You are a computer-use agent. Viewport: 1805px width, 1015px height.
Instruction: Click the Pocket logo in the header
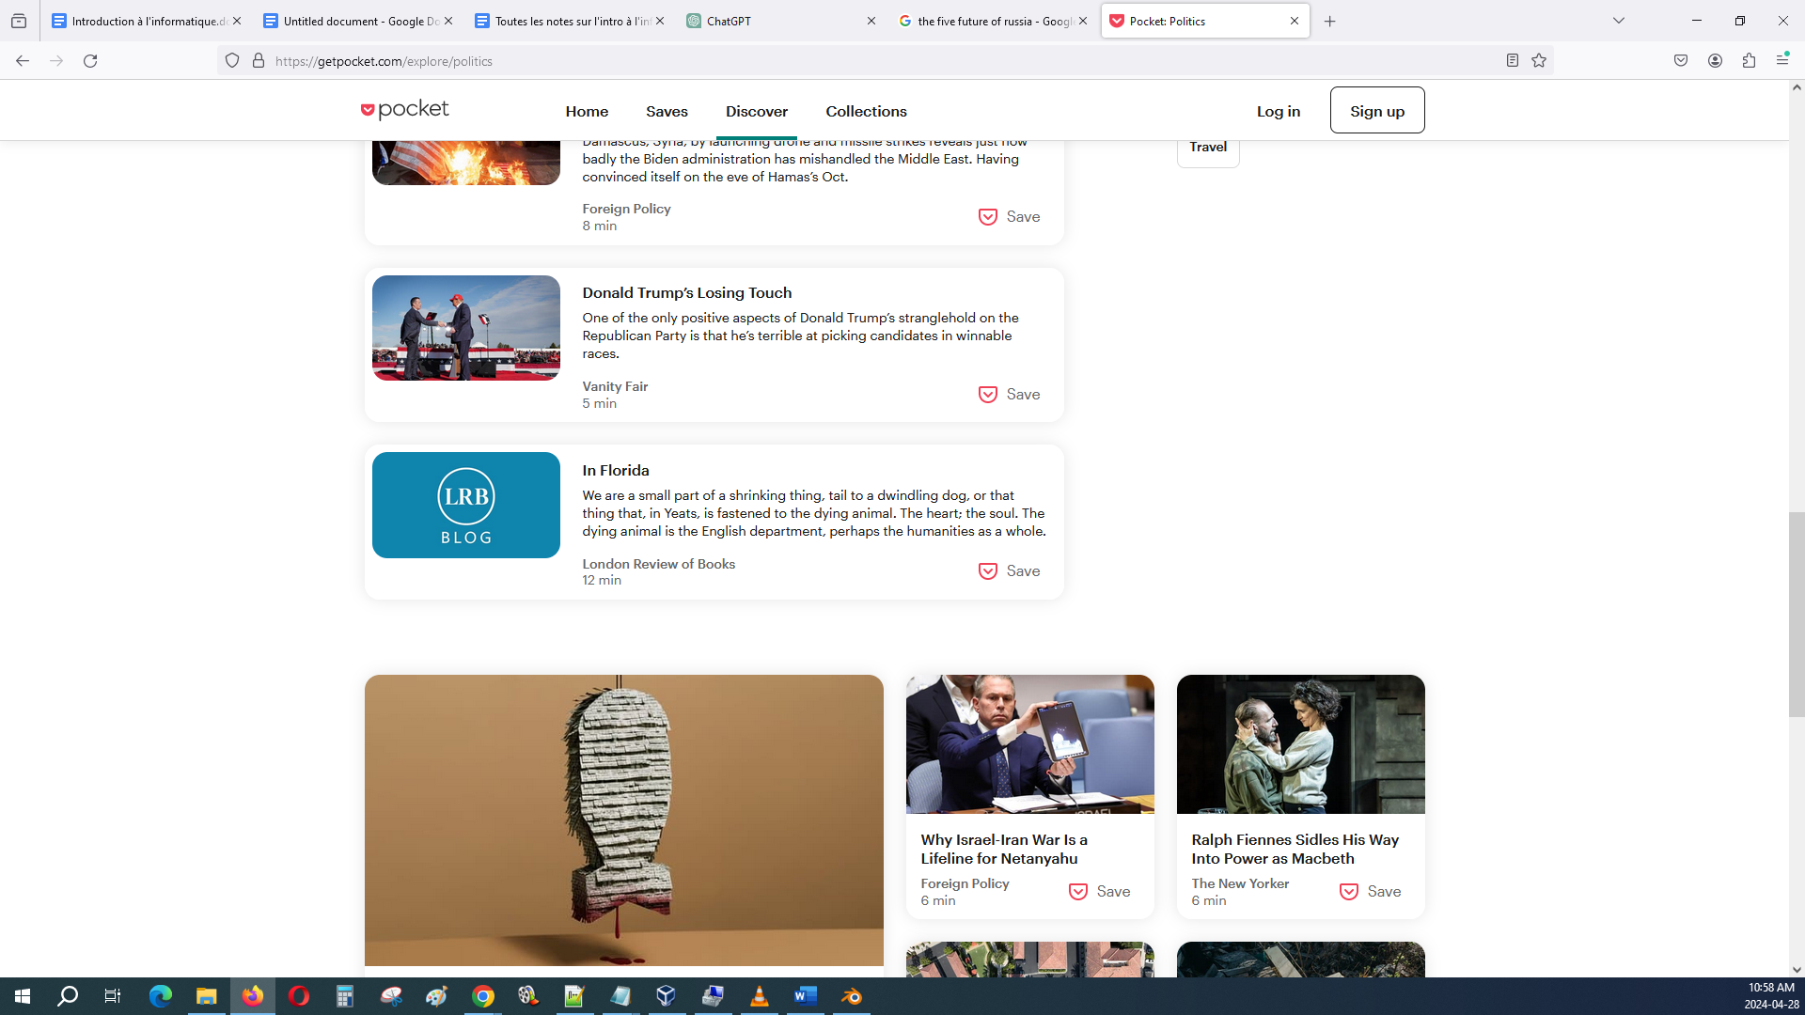pos(404,110)
